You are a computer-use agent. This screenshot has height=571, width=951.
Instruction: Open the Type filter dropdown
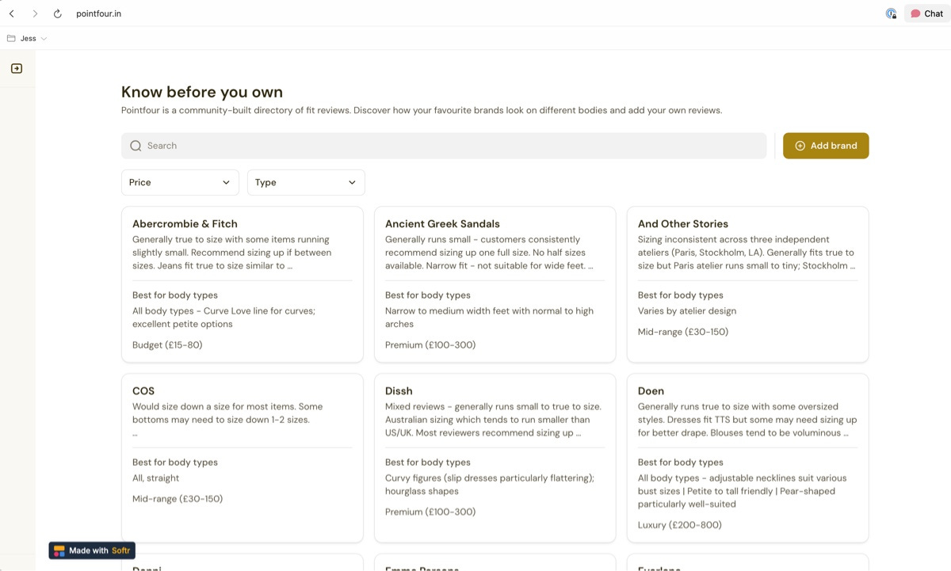[306, 182]
